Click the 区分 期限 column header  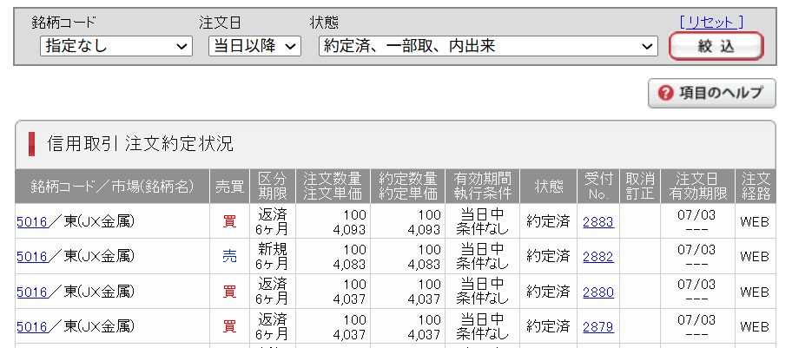[273, 187]
